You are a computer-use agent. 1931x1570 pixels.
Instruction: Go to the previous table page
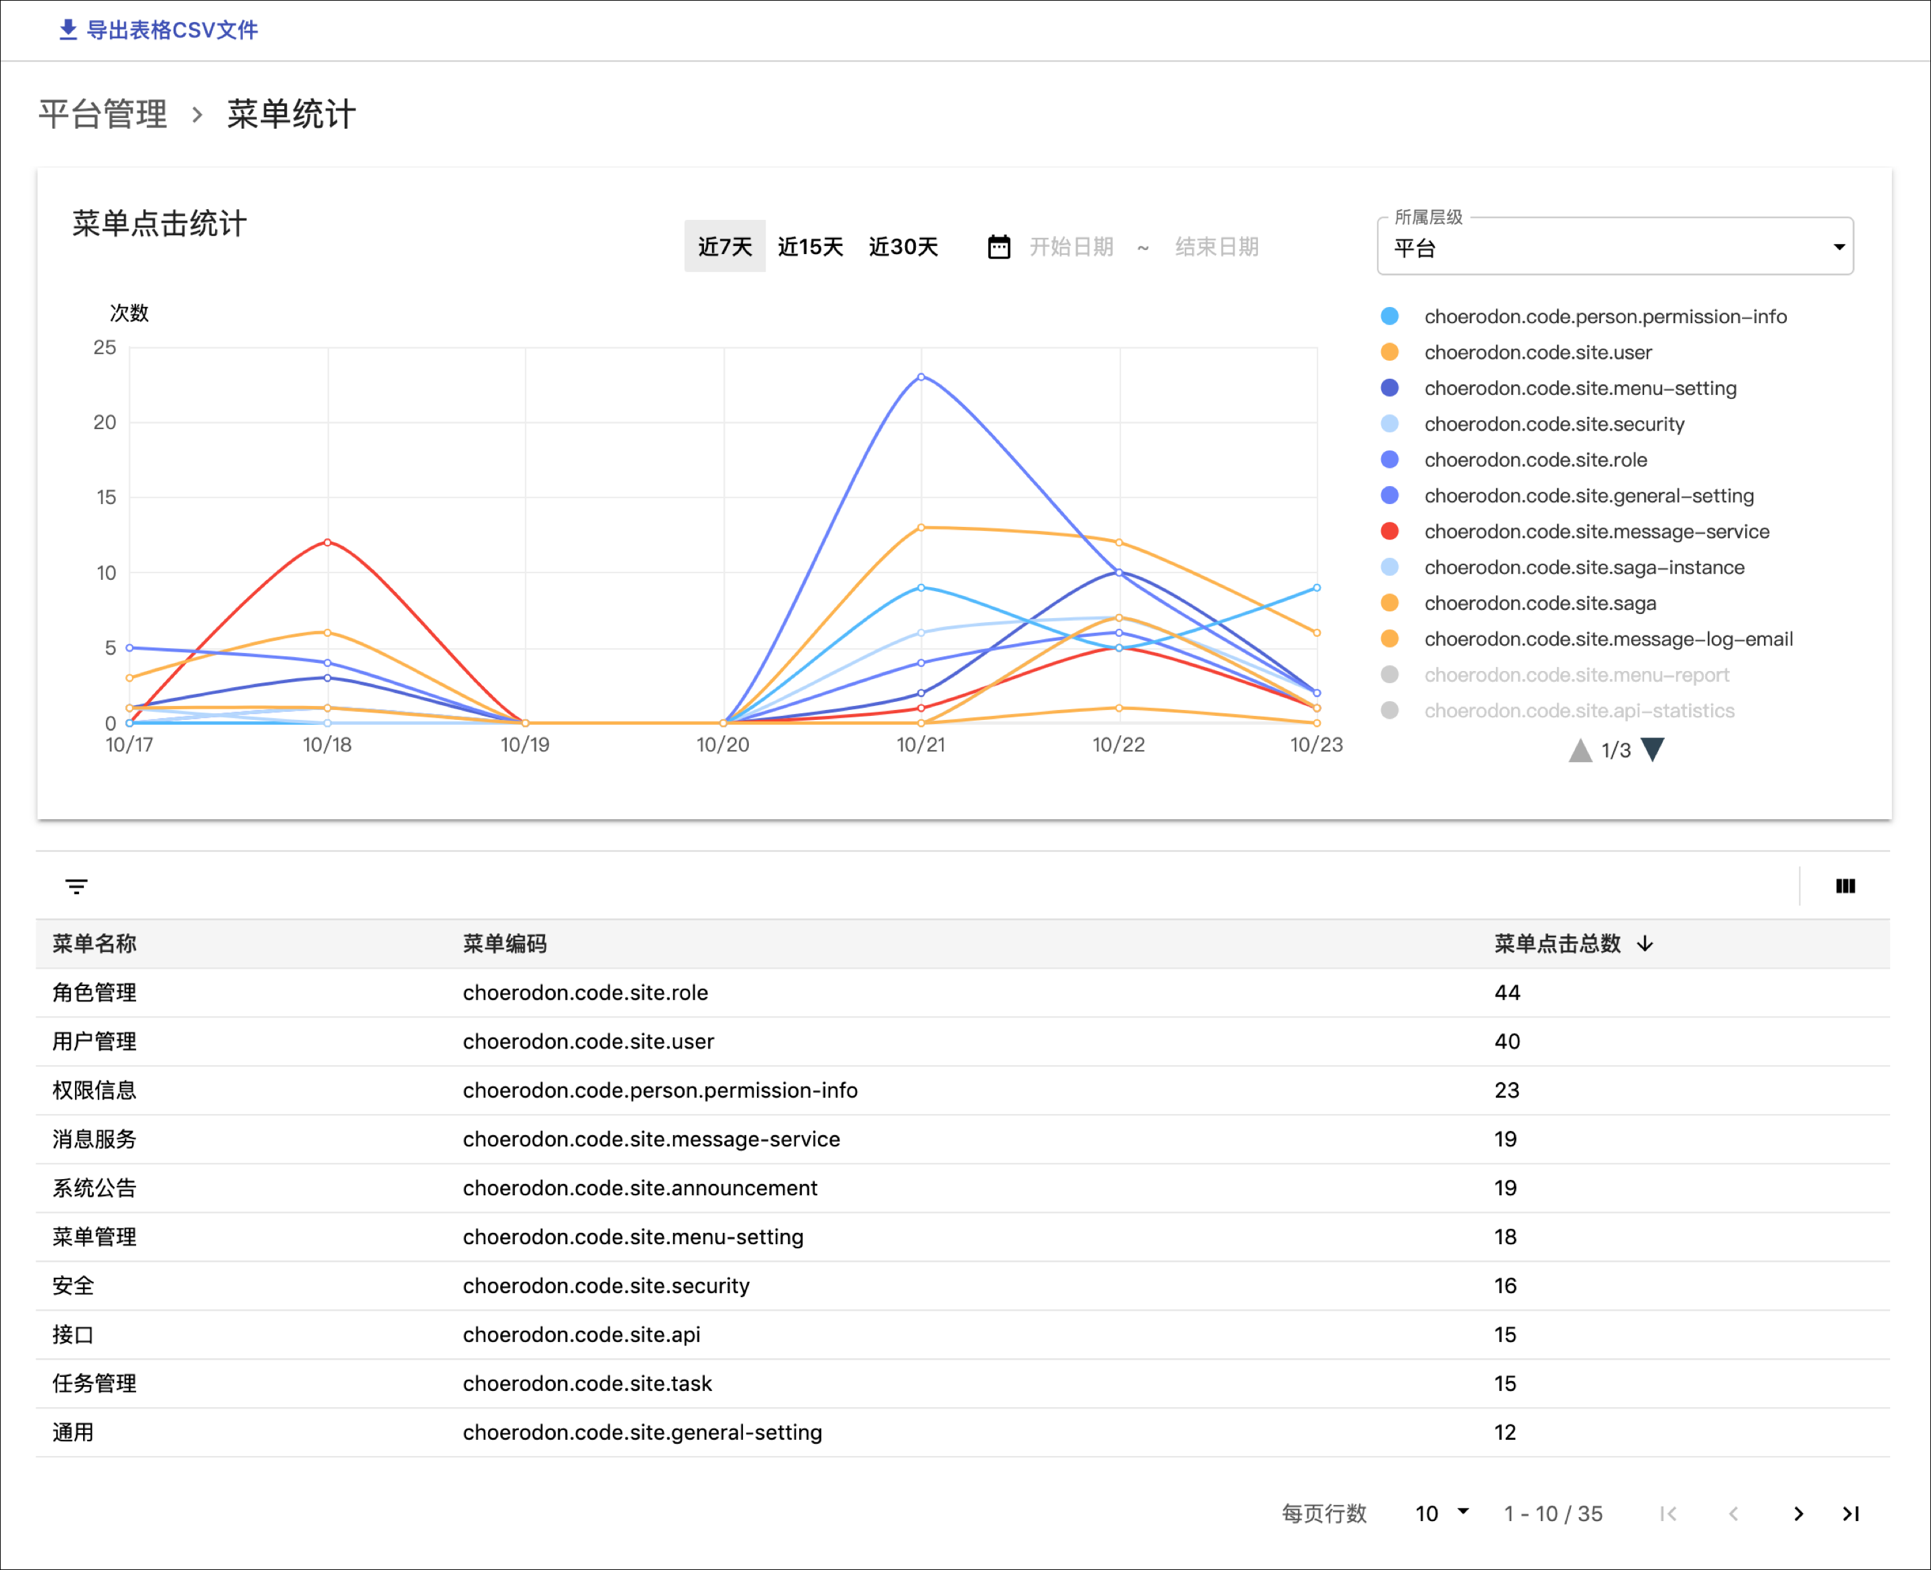1733,1514
